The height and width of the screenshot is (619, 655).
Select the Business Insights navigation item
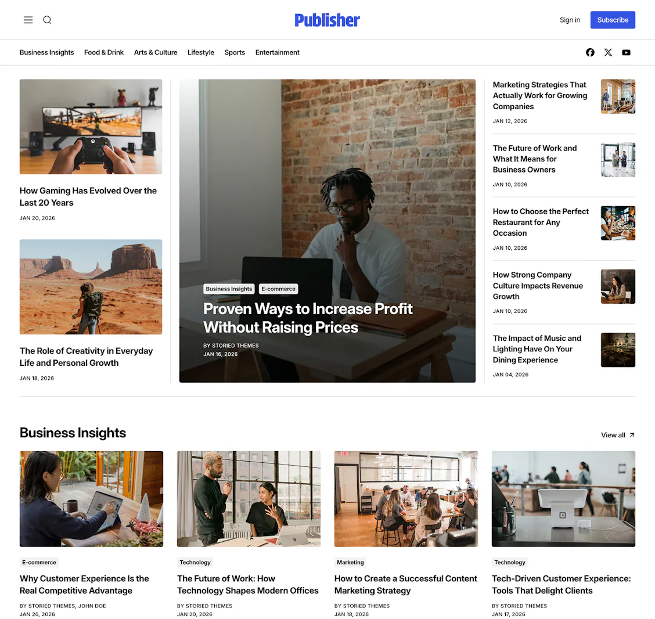click(x=46, y=52)
